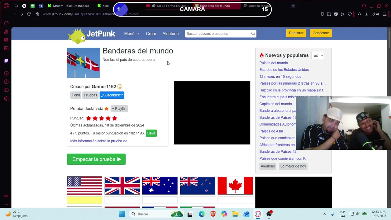Open Pruebas of the creator
The width and height of the screenshot is (391, 220).
click(90, 95)
